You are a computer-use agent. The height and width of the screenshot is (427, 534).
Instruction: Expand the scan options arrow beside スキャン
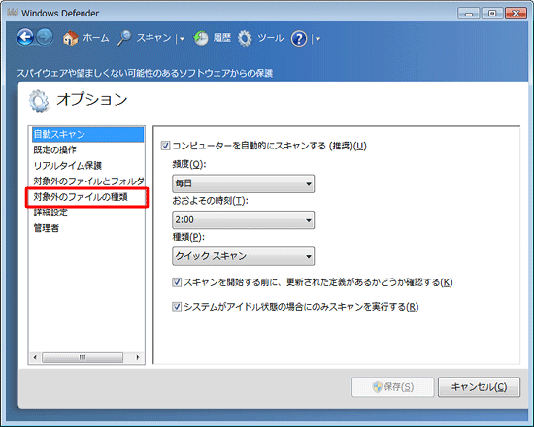click(x=182, y=39)
